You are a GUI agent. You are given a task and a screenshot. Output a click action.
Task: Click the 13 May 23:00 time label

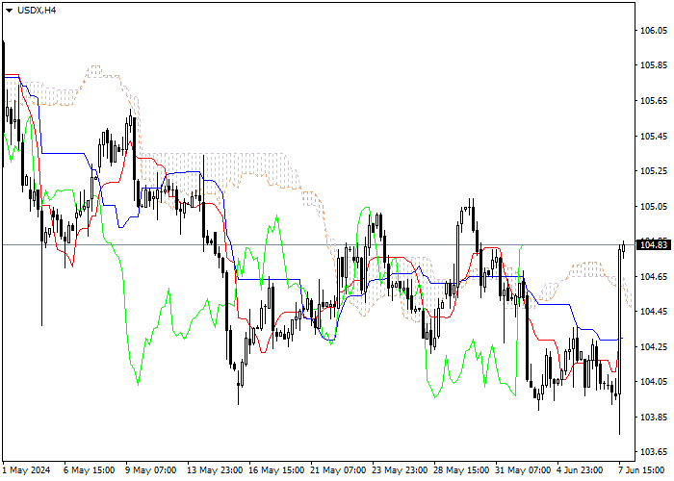[x=215, y=470]
